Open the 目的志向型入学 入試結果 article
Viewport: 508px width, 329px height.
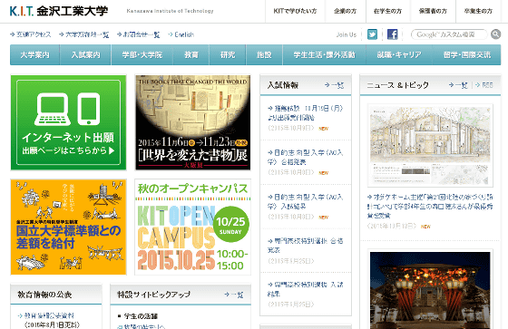[x=305, y=201]
